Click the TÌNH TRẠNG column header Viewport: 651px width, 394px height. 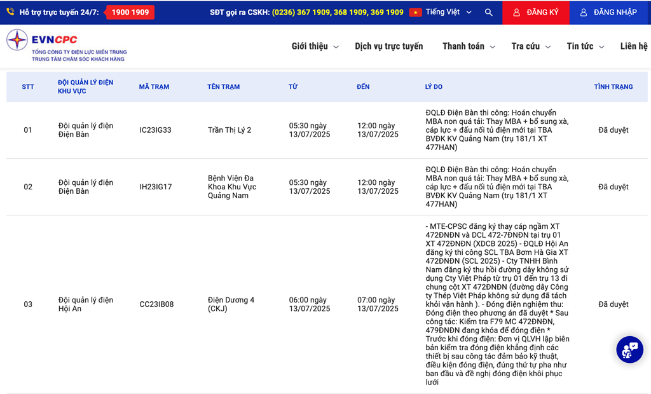[x=613, y=87]
